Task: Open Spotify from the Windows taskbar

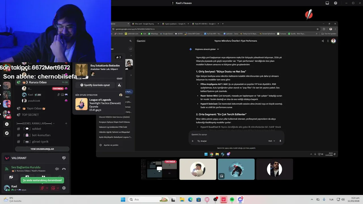Action: (232, 199)
